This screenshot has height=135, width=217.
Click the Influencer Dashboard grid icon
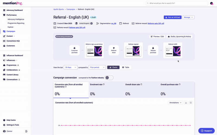click(x=4, y=56)
